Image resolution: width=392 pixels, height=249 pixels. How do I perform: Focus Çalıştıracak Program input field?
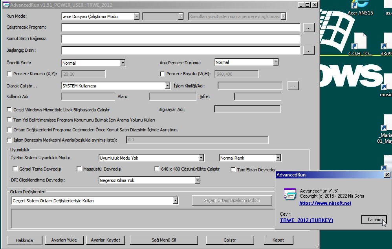pos(181,28)
